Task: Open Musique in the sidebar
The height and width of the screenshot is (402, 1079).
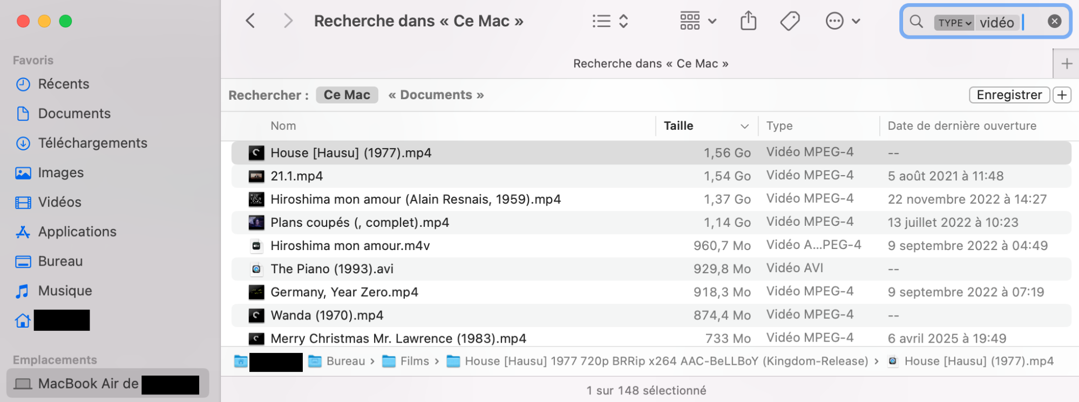Action: 65,291
